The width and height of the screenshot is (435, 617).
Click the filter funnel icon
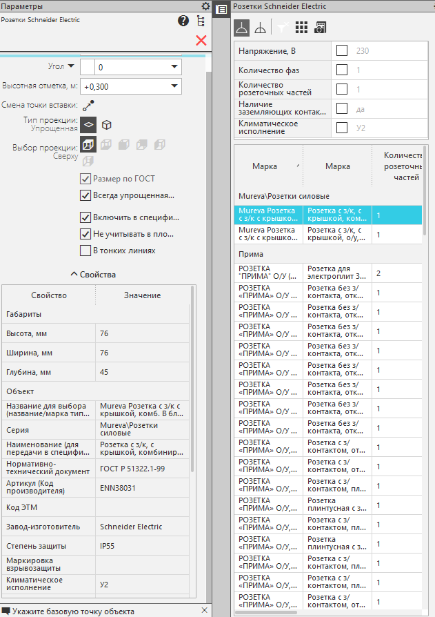(x=282, y=28)
